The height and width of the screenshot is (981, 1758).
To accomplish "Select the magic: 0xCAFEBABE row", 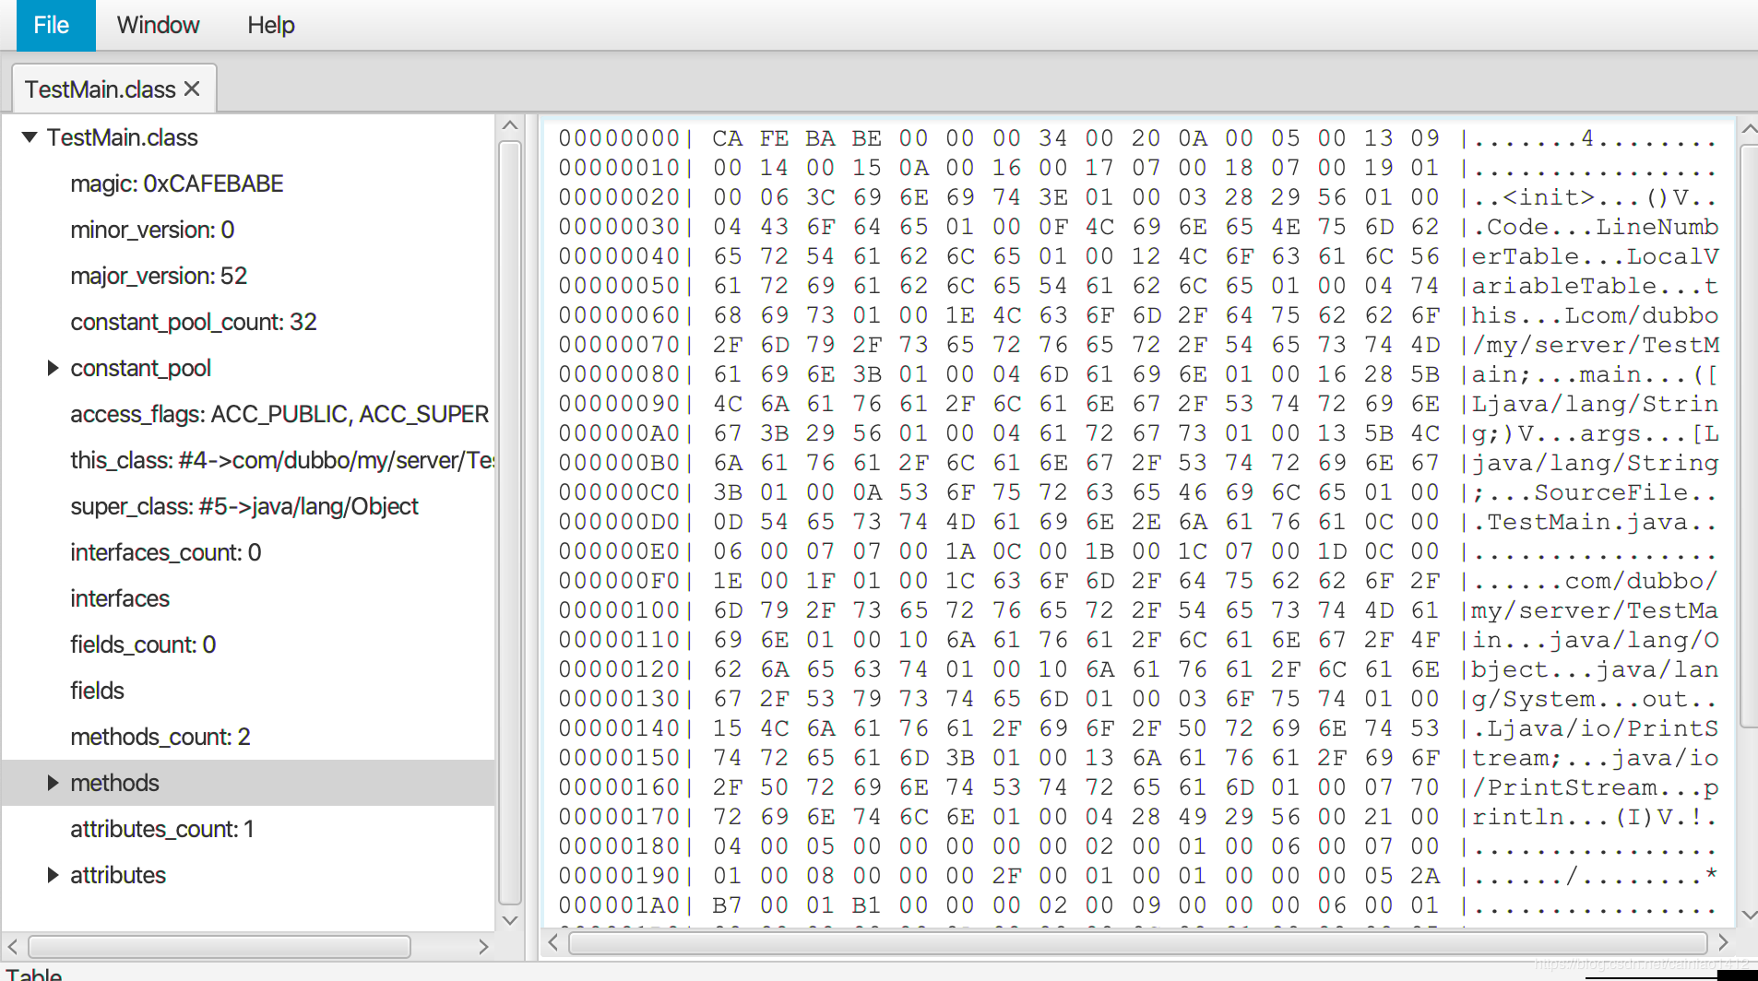I will tap(248, 183).
